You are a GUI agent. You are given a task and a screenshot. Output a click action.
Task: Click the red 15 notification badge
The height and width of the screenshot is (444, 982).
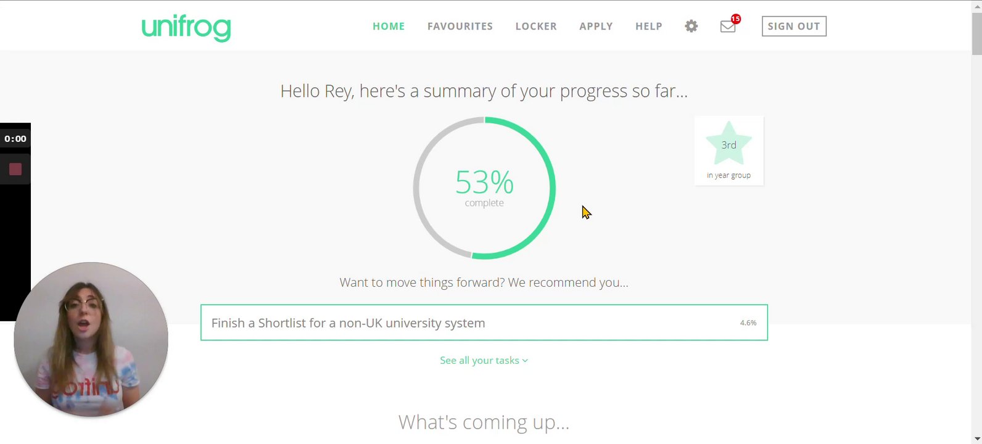tap(736, 19)
